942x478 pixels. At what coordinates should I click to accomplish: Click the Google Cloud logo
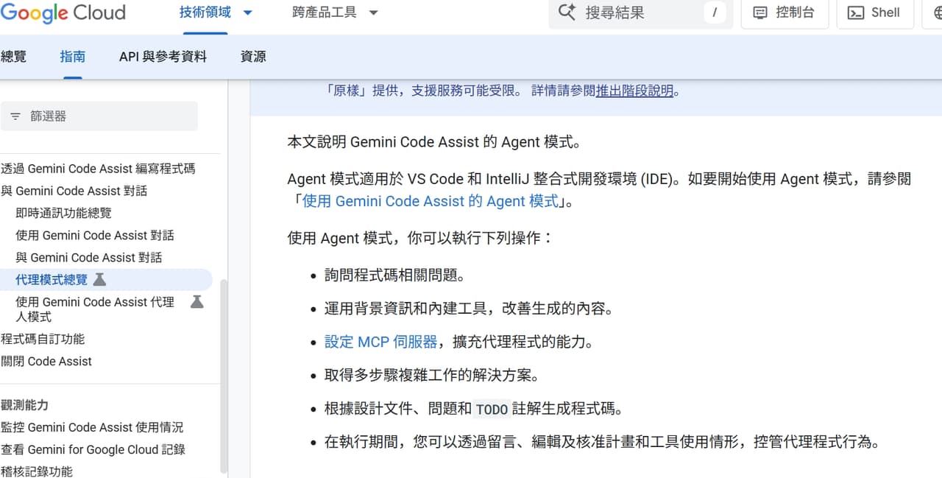(63, 13)
